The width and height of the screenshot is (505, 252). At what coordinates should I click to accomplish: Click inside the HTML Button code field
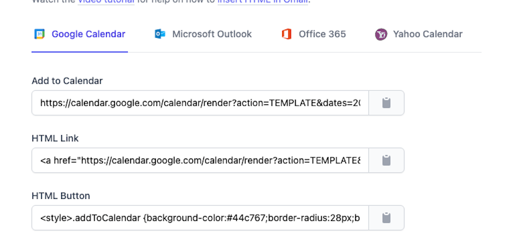click(200, 218)
